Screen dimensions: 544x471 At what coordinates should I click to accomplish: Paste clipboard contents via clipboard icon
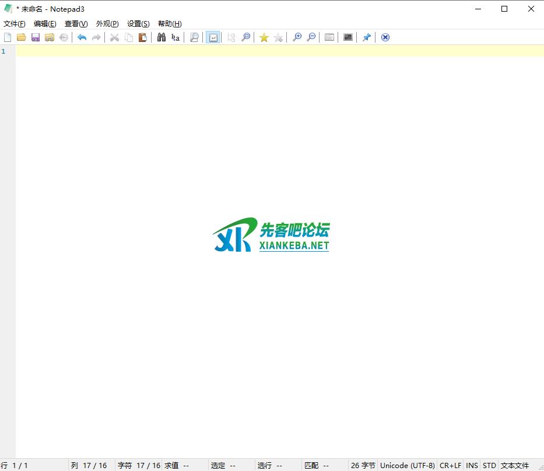click(143, 37)
